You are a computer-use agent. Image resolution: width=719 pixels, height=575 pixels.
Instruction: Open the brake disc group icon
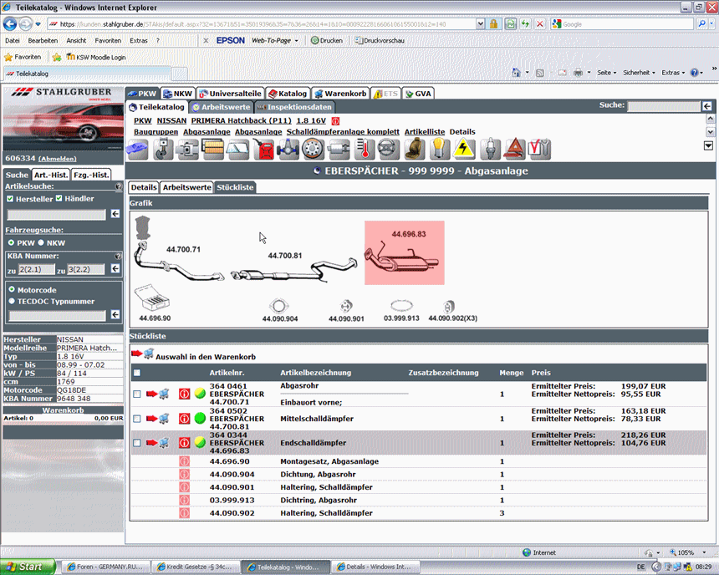314,149
